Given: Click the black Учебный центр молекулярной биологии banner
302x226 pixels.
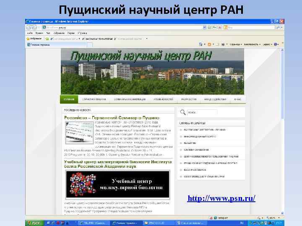Looking at the screenshot, I should 118,184.
